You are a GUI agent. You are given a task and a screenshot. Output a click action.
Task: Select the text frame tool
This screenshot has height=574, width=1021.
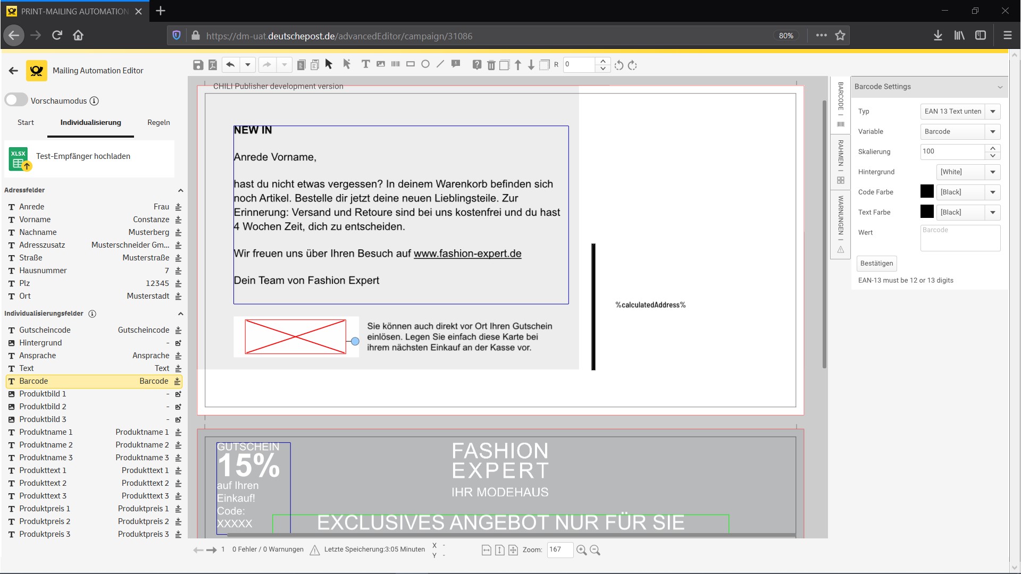365,64
